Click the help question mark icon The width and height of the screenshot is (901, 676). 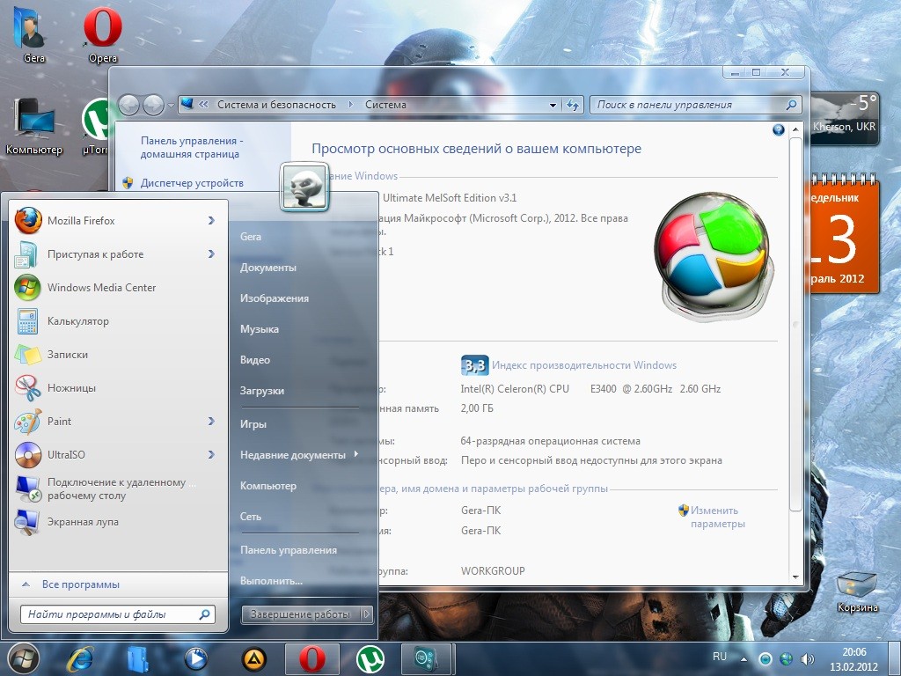(x=779, y=130)
